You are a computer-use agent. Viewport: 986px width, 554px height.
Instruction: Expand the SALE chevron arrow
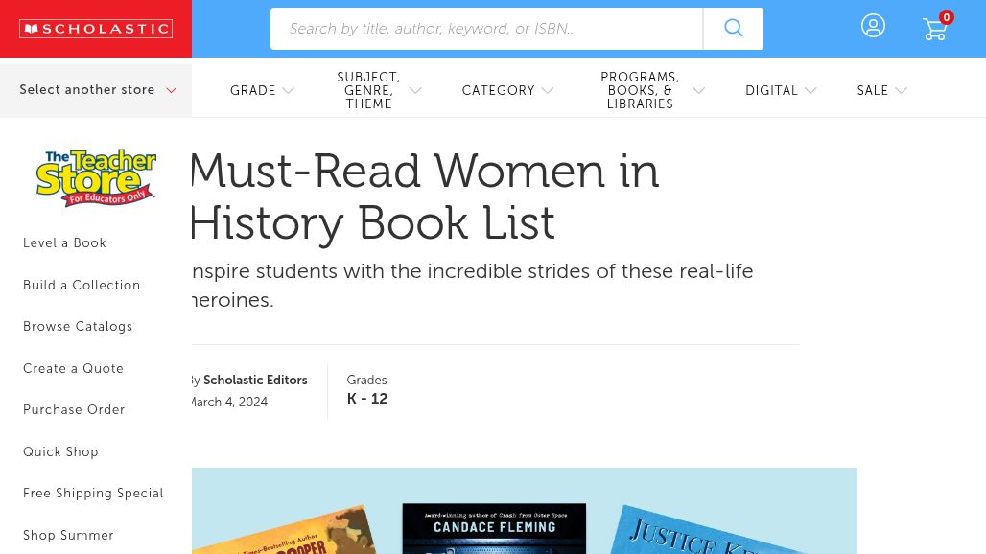tap(901, 90)
